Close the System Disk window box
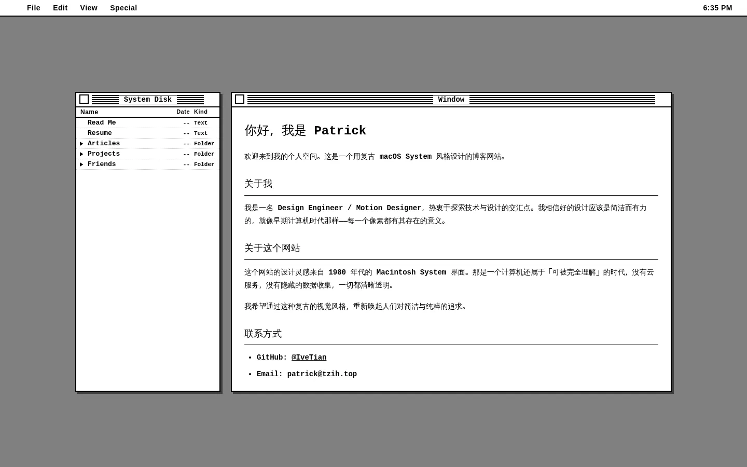 click(x=84, y=99)
